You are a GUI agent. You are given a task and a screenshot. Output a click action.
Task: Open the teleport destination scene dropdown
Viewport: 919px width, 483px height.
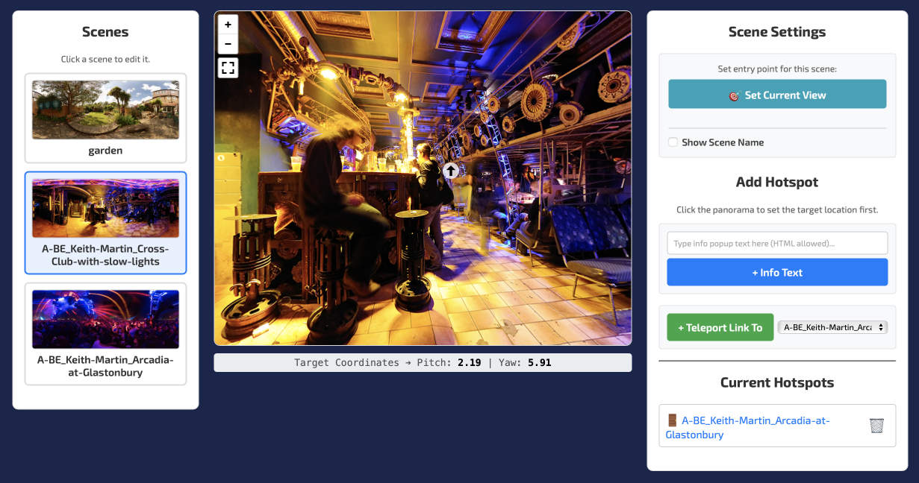click(832, 327)
